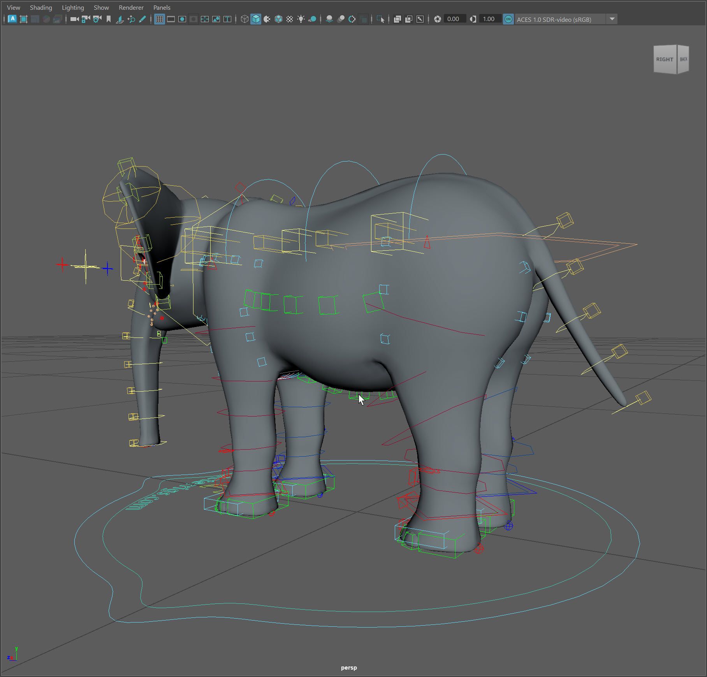Click the Bookmarks icon in panel toolbar
The image size is (707, 677).
[109, 19]
